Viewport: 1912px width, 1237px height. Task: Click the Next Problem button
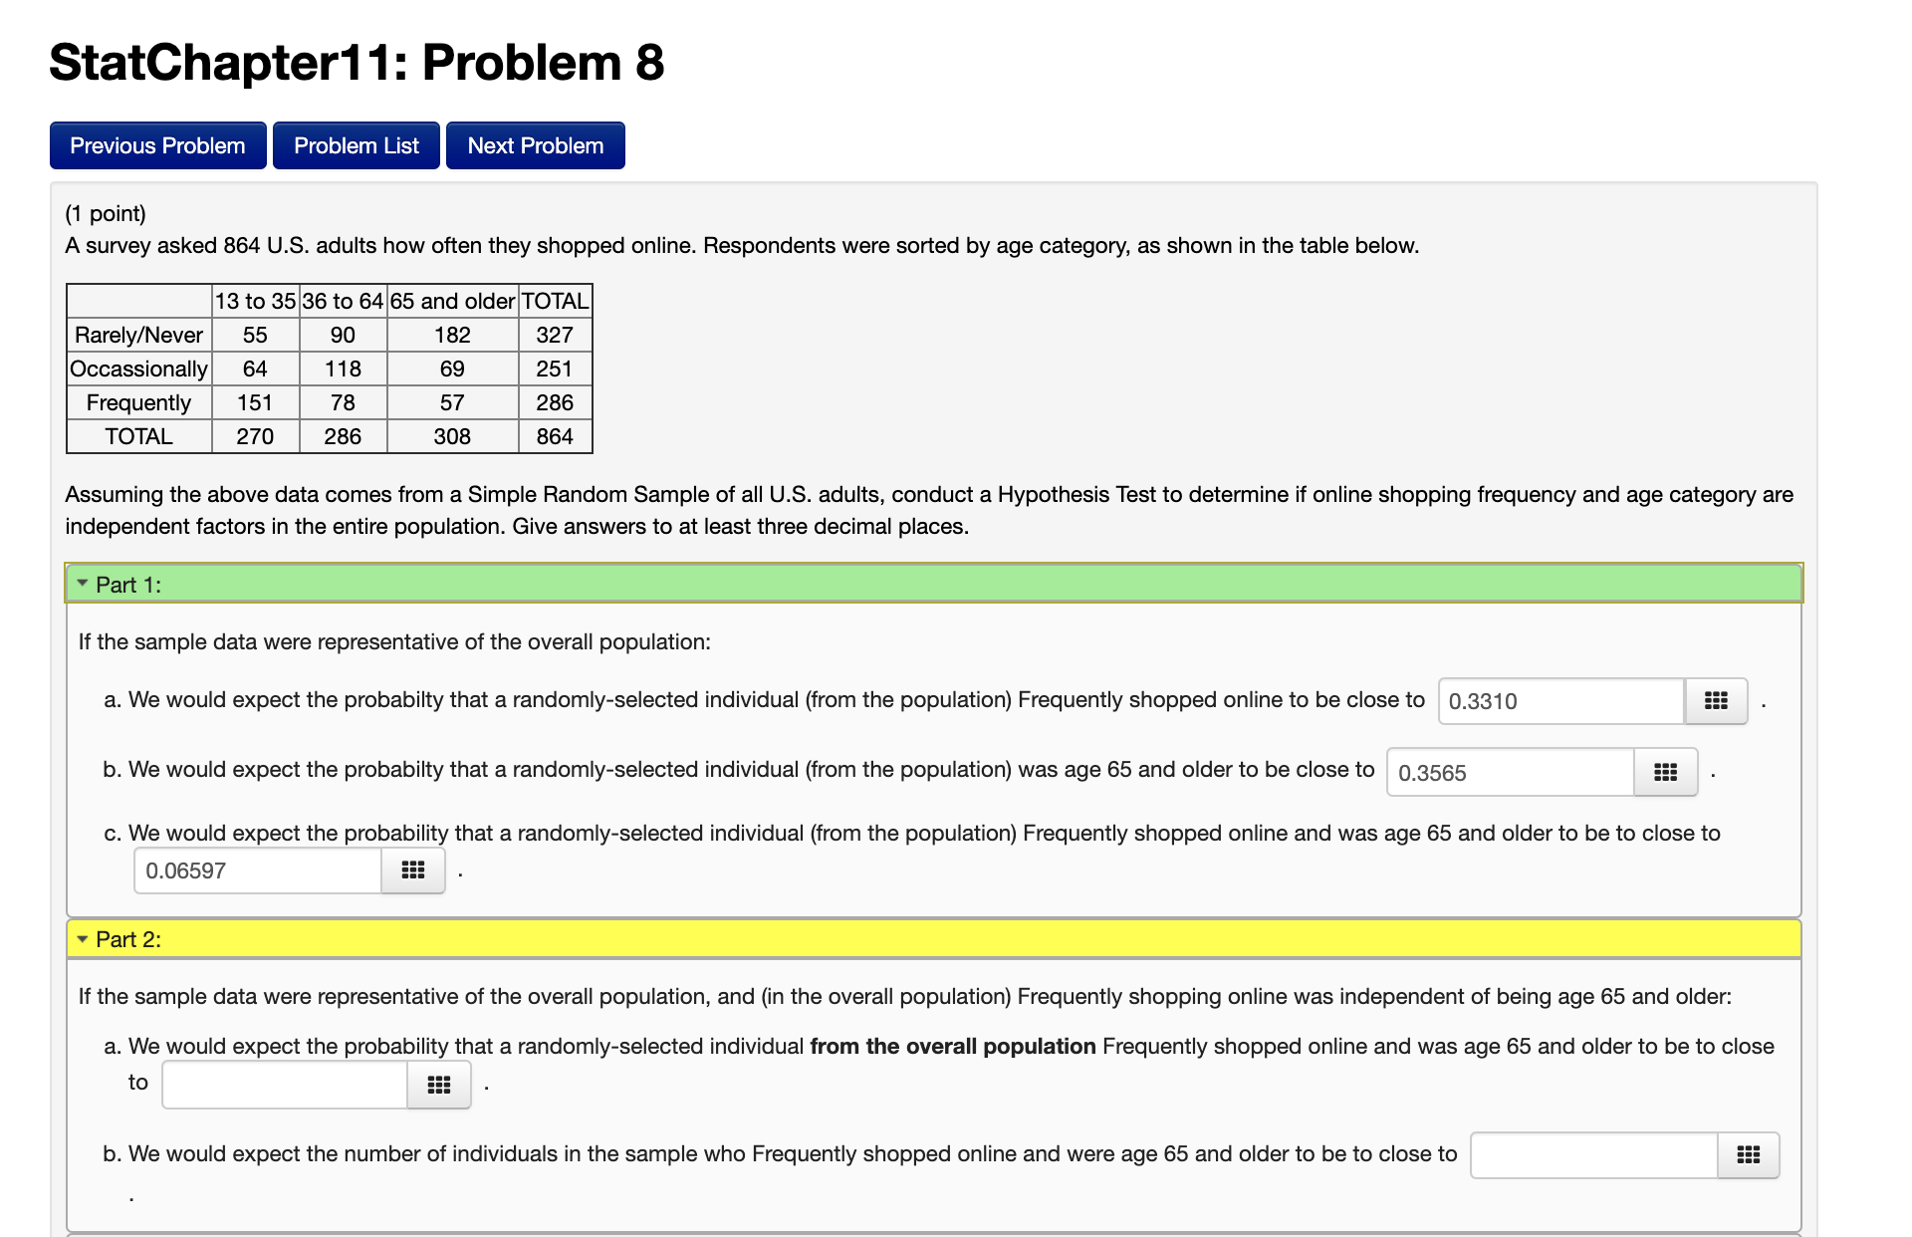pos(535,144)
